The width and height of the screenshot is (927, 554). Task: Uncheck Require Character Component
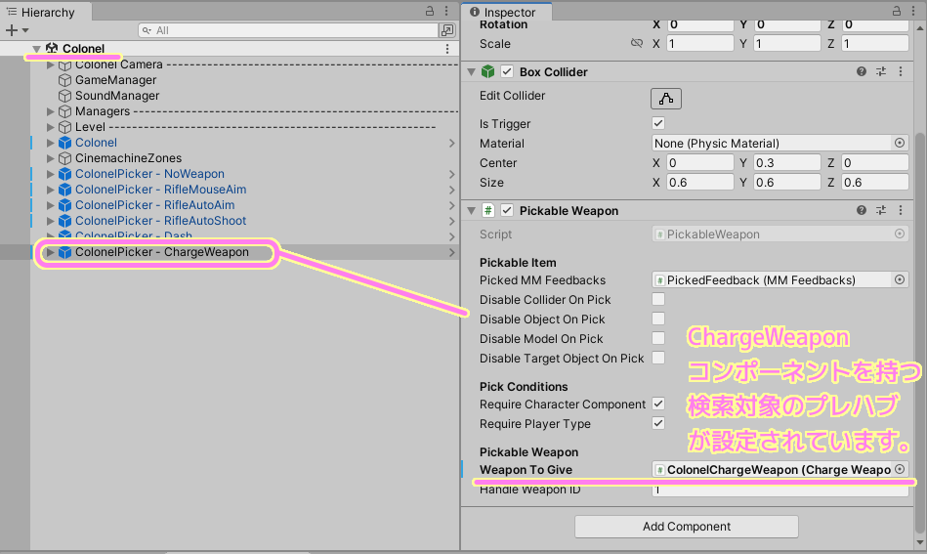pos(658,404)
